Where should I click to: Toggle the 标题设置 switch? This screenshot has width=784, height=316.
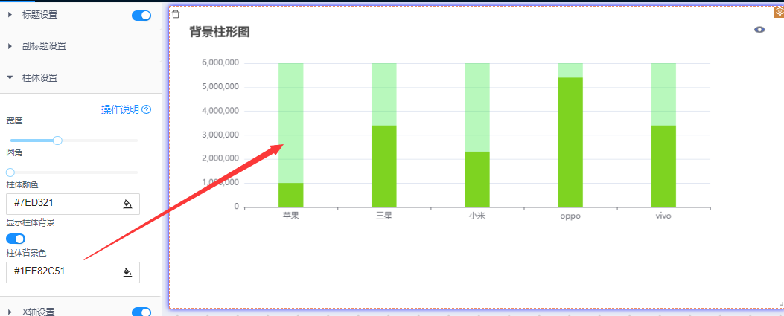click(x=141, y=16)
